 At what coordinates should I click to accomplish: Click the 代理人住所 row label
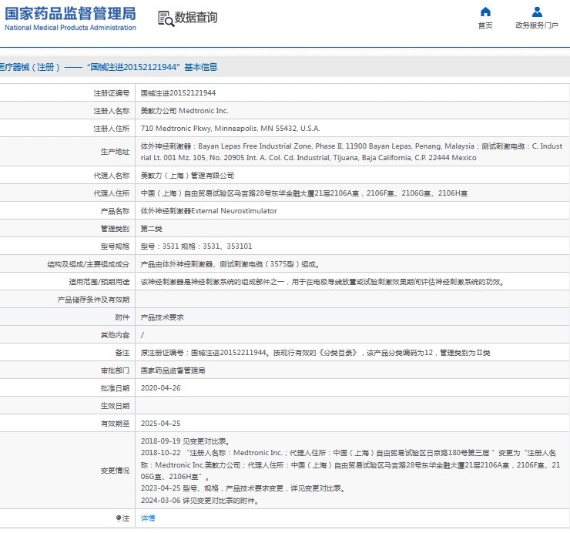(111, 193)
